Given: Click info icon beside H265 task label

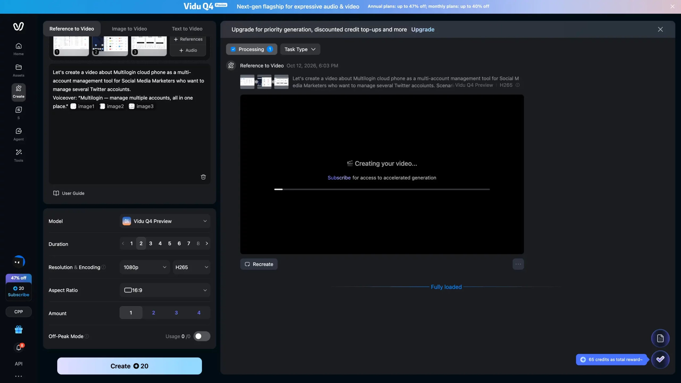Looking at the screenshot, I should tap(517, 85).
